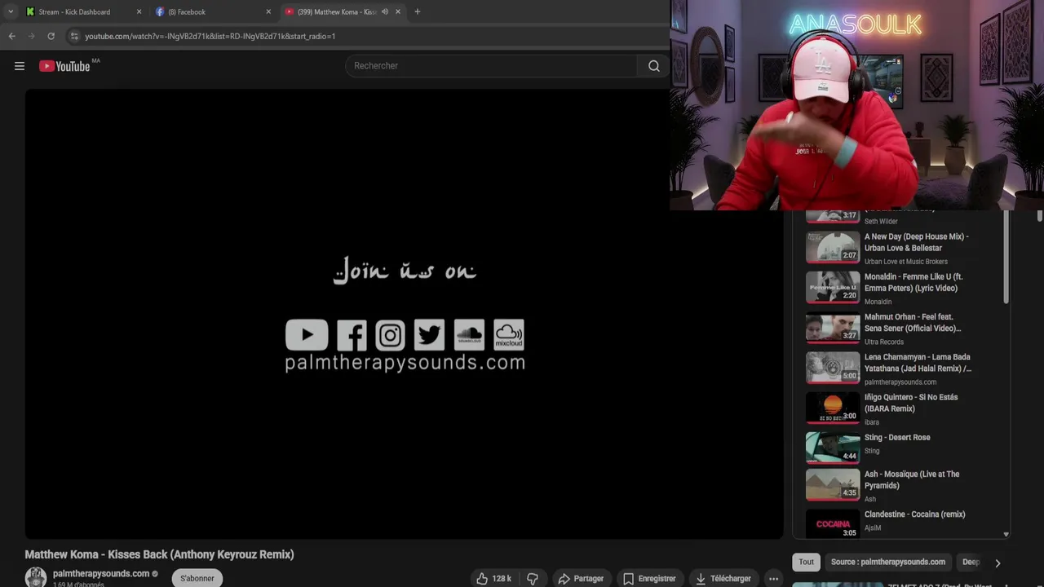The width and height of the screenshot is (1044, 587).
Task: Close the Facebook tab
Action: click(268, 11)
